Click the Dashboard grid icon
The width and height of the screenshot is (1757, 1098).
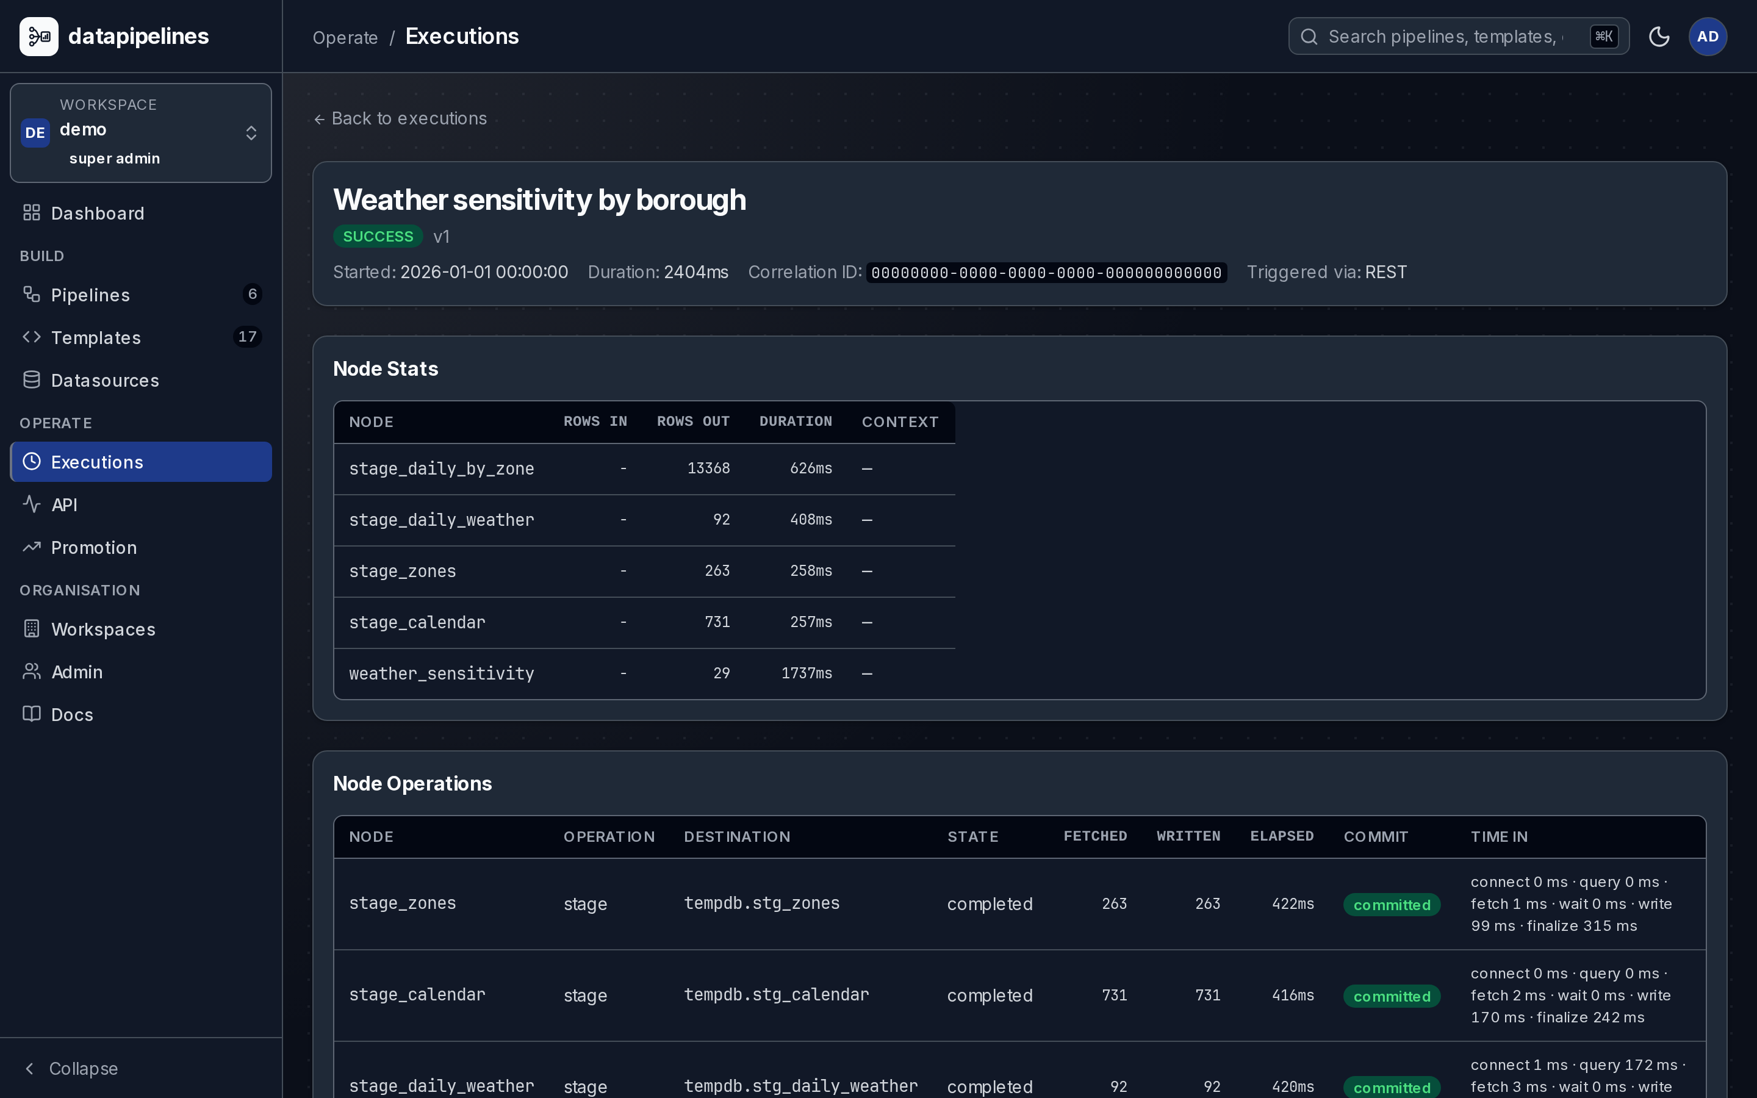click(x=31, y=213)
